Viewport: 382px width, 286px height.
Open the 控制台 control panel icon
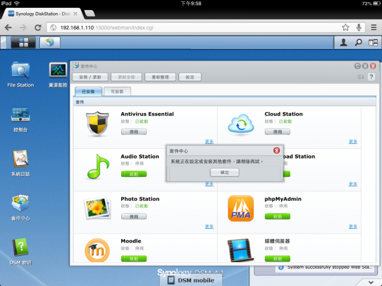pyautogui.click(x=20, y=119)
